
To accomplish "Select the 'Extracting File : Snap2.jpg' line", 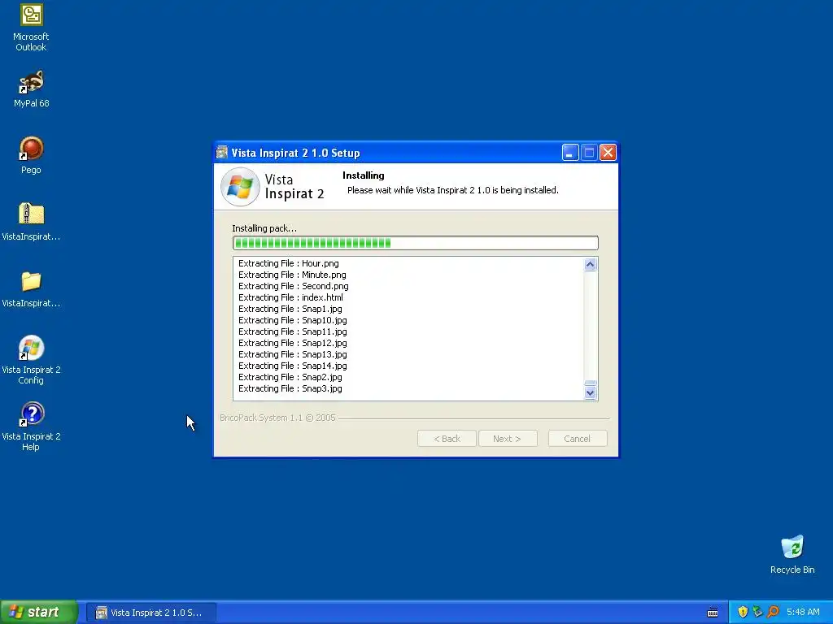I will pos(290,377).
